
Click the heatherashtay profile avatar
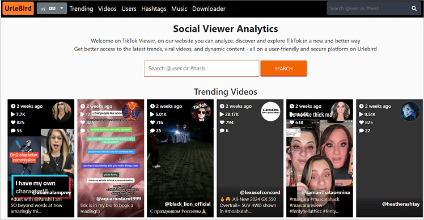[x=410, y=112]
